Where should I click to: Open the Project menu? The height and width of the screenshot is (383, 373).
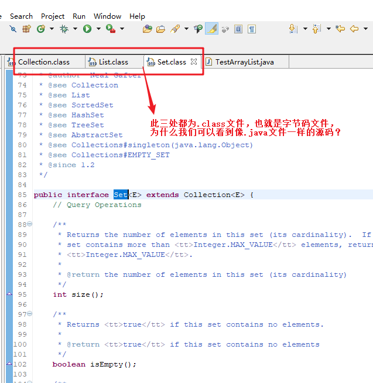coord(53,16)
